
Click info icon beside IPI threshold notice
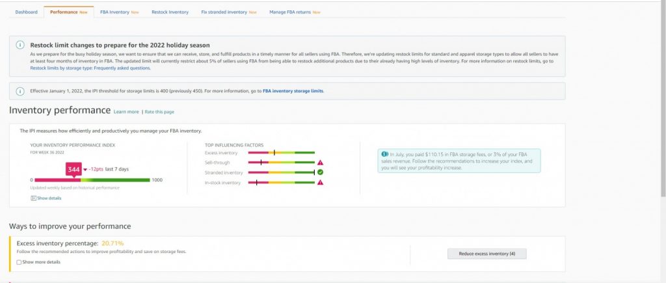[x=20, y=91]
